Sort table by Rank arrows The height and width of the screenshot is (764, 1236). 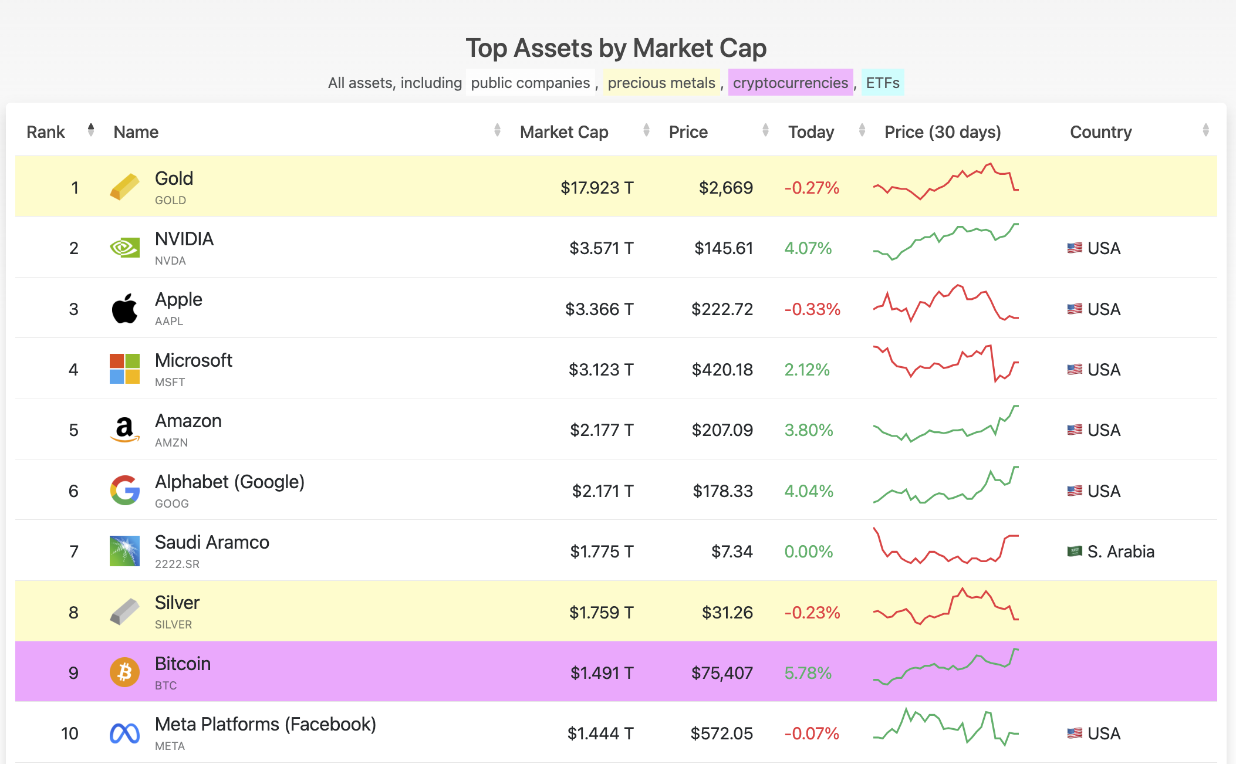90,130
